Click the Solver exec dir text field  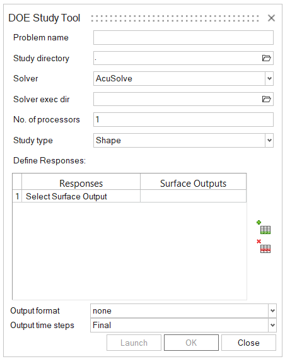coord(177,99)
